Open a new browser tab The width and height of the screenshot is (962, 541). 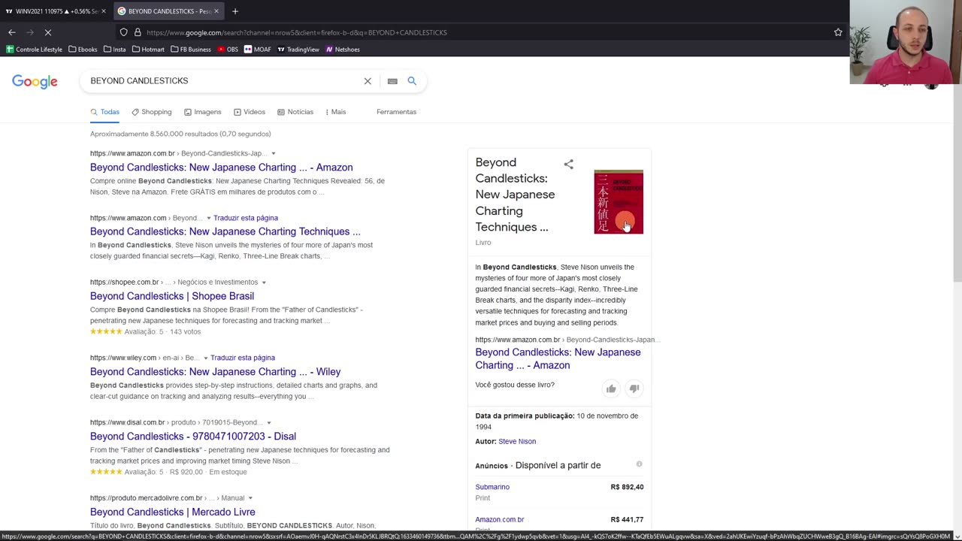235,11
